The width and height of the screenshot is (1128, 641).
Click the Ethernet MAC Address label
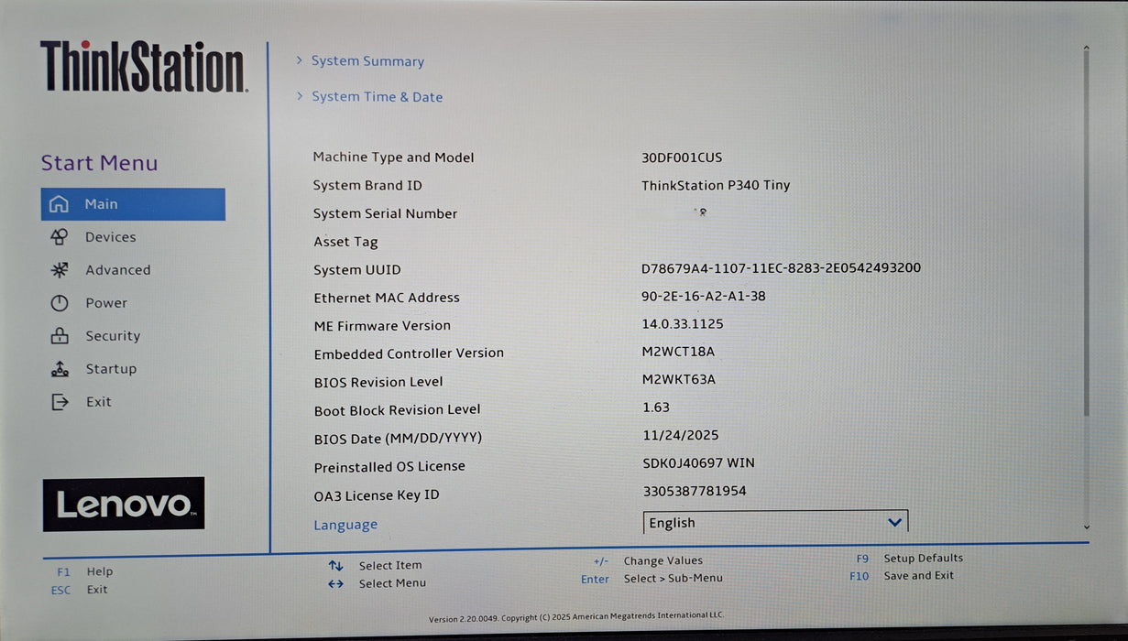coord(387,298)
